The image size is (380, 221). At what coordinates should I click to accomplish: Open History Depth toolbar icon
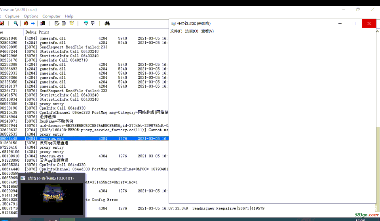click(x=64, y=23)
